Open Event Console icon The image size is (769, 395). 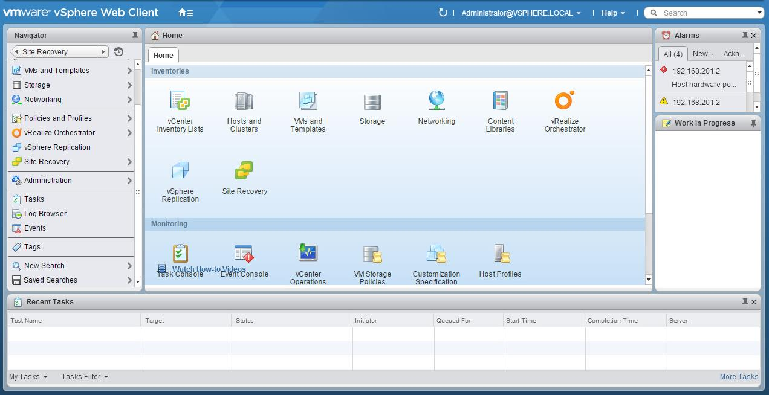click(x=244, y=254)
